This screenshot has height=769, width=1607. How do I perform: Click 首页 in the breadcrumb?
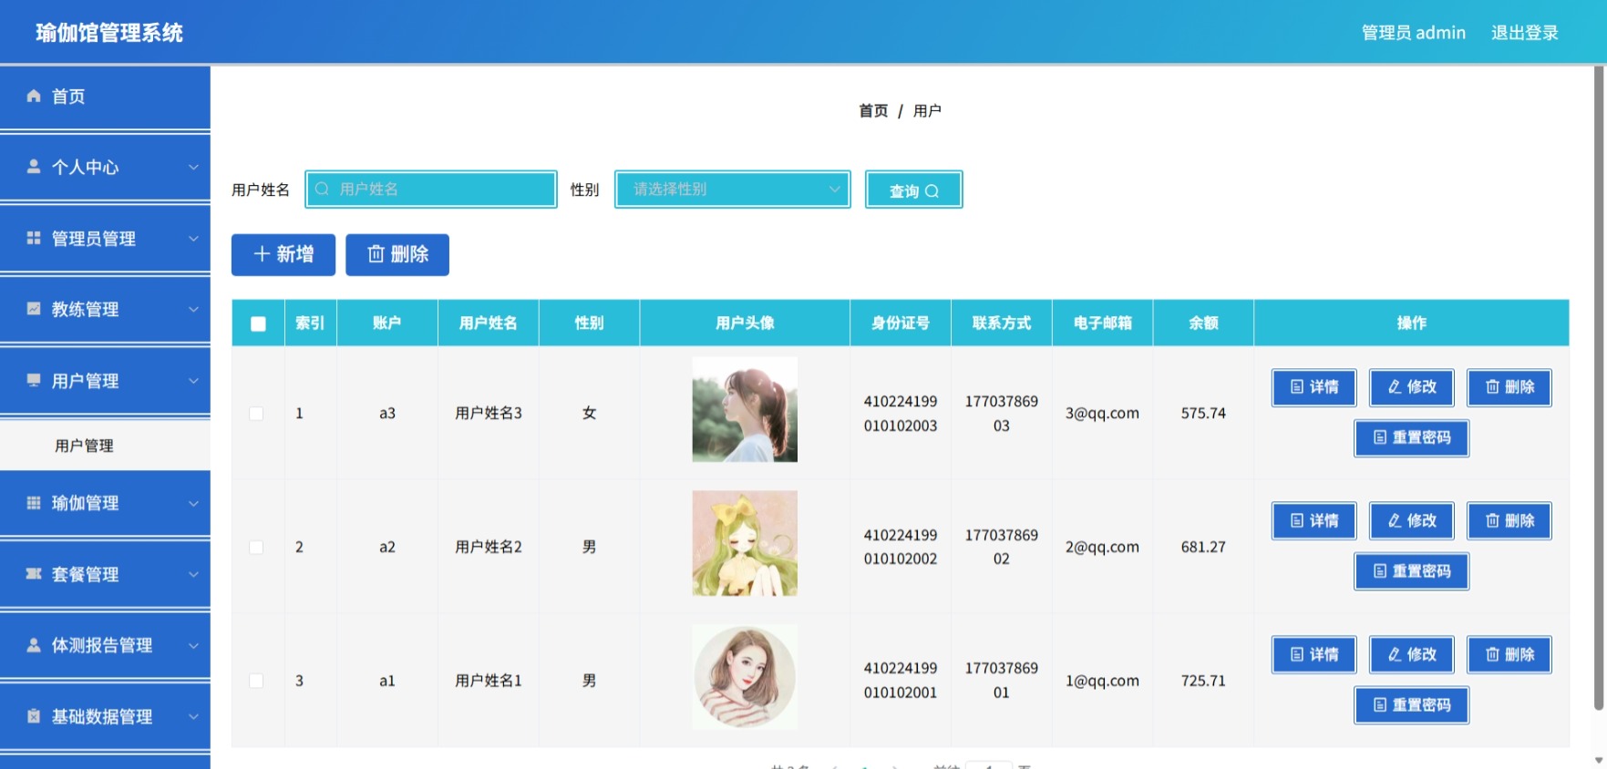coord(873,110)
